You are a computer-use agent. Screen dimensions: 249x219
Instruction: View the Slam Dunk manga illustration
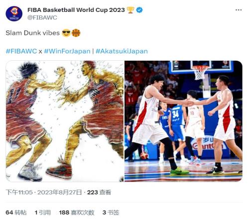coord(65,121)
